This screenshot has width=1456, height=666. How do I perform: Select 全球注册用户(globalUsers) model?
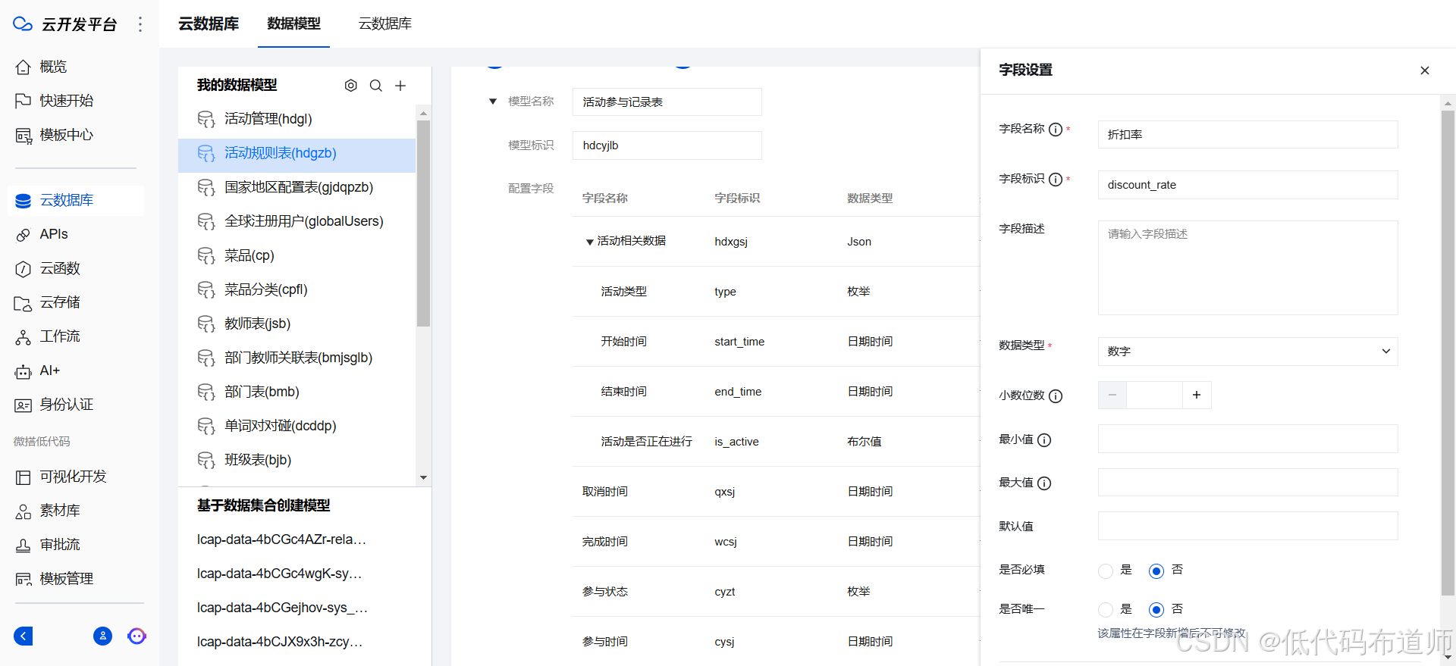pyautogui.click(x=297, y=221)
